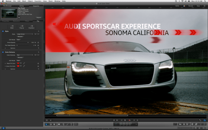Toggle the Color Scheme widget checkbox
The width and height of the screenshot is (208, 130).
click(x=3, y=52)
